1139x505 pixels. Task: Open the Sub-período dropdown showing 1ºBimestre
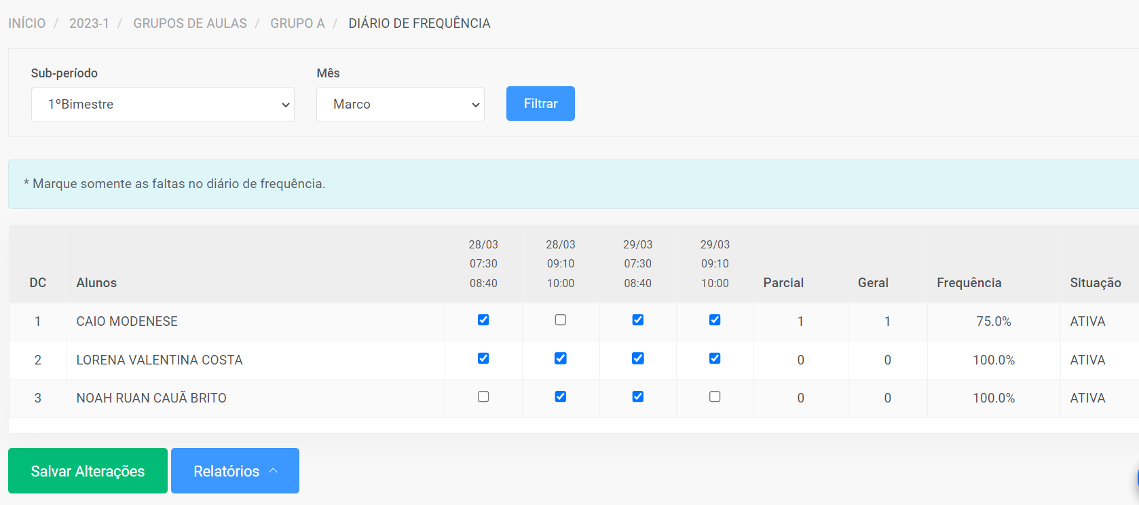(163, 105)
